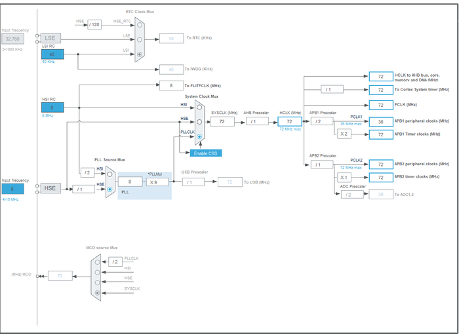Image resolution: width=459 pixels, height=335 pixels.
Task: Click the To FLITFCLK (MHz) value box
Action: click(x=172, y=85)
